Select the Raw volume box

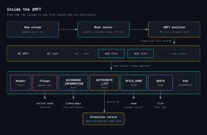(33, 30)
